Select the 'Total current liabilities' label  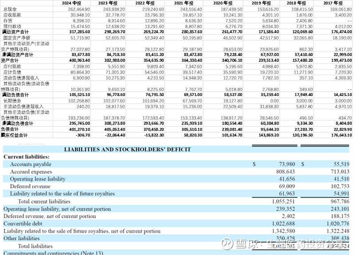[44, 201]
